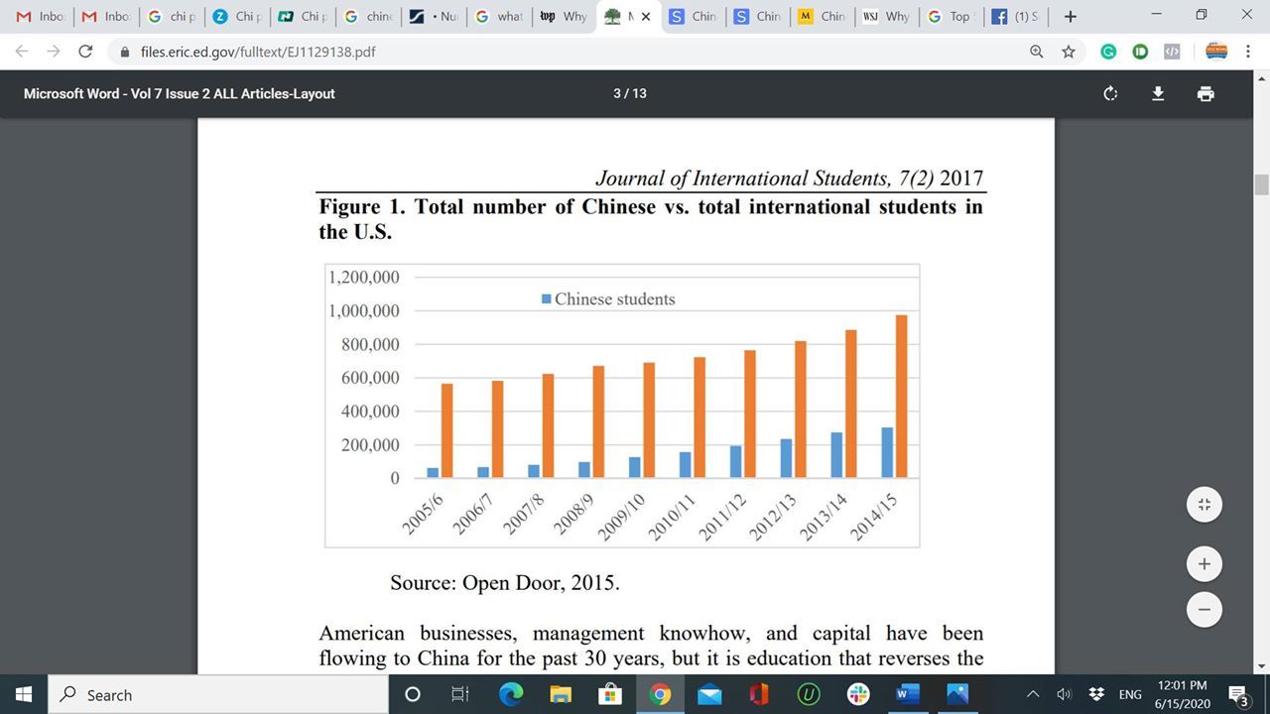
Task: Switch to the Google 'what' tab
Action: coord(499,17)
